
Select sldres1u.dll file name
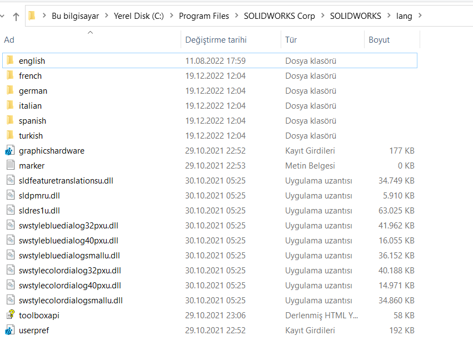pyautogui.click(x=39, y=211)
